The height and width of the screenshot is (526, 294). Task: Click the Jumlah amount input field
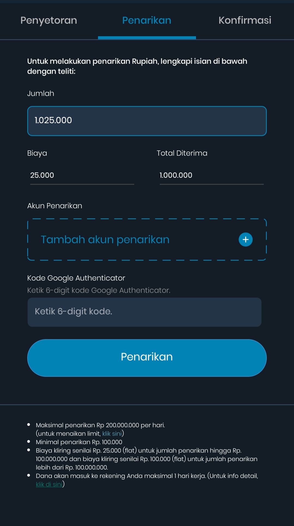[147, 121]
